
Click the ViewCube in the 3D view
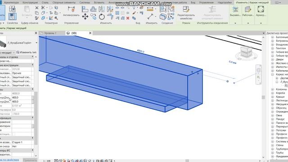coord(246,53)
